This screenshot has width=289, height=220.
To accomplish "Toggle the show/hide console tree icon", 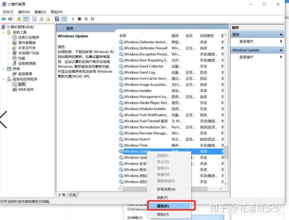I will pos(26,19).
